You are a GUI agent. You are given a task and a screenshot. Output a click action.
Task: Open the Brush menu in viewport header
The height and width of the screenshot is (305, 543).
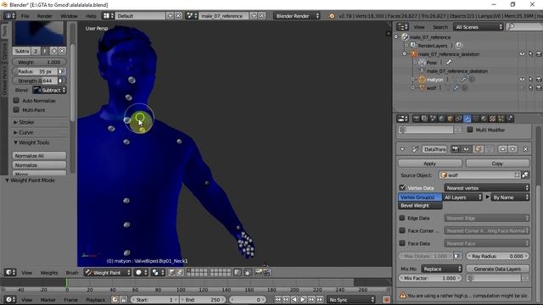(x=72, y=273)
